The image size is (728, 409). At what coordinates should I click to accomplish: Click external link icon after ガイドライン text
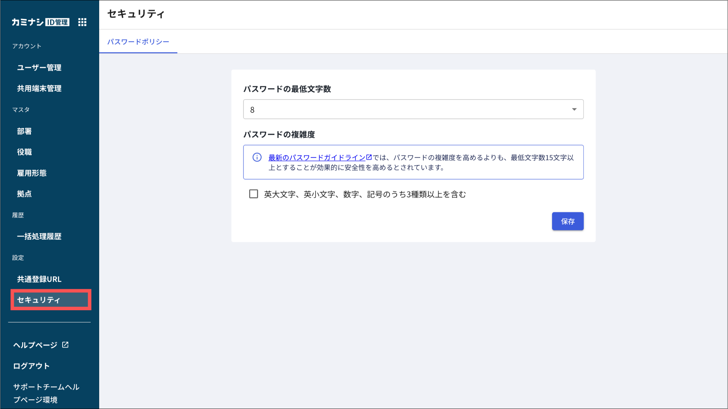369,157
